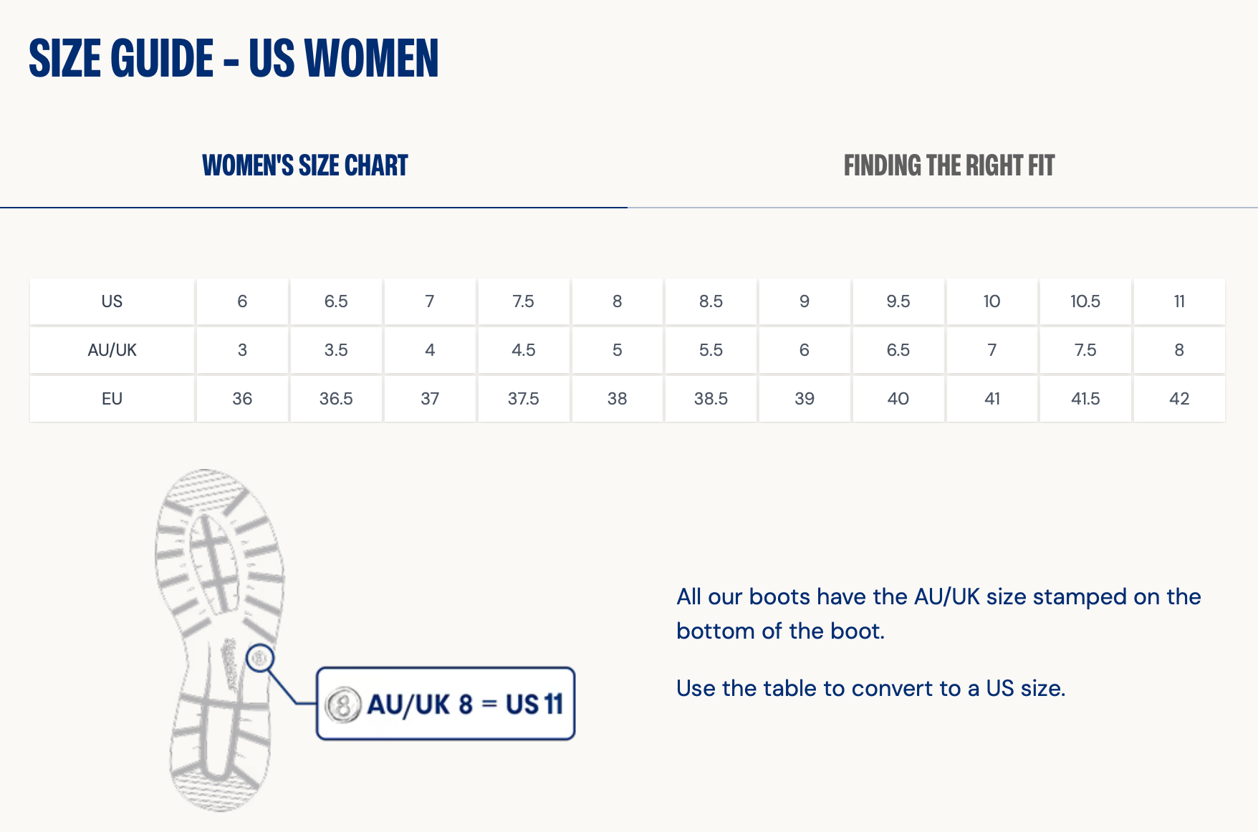Screen dimensions: 1258x832
Task: Click the AU/UK 8 = US 11 callout
Action: pos(446,704)
